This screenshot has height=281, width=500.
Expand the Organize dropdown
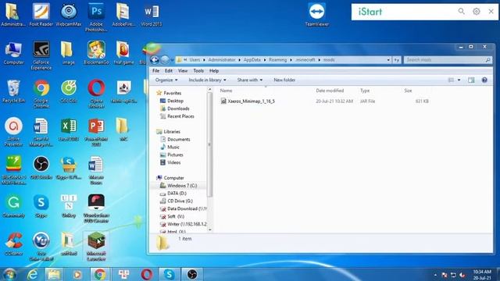166,80
